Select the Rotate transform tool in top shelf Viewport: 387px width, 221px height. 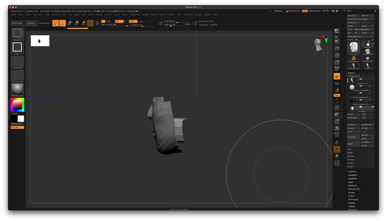[84, 23]
